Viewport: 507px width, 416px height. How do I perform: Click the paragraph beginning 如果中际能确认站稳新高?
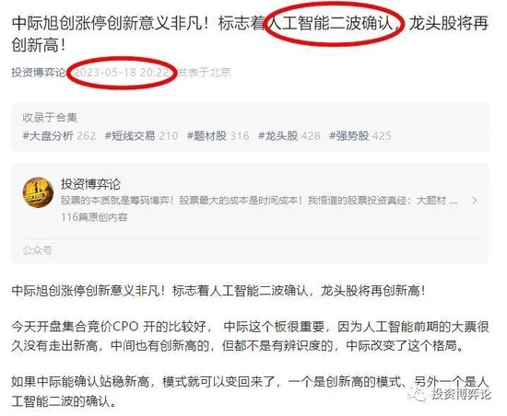tap(250, 391)
